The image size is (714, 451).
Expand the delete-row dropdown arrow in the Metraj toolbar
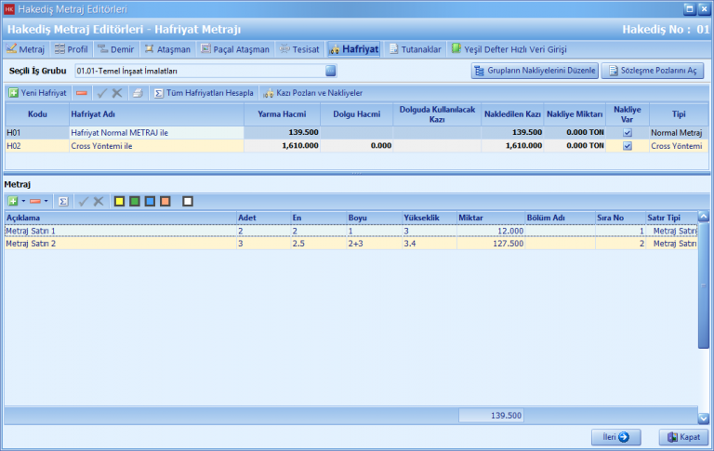[x=46, y=201]
